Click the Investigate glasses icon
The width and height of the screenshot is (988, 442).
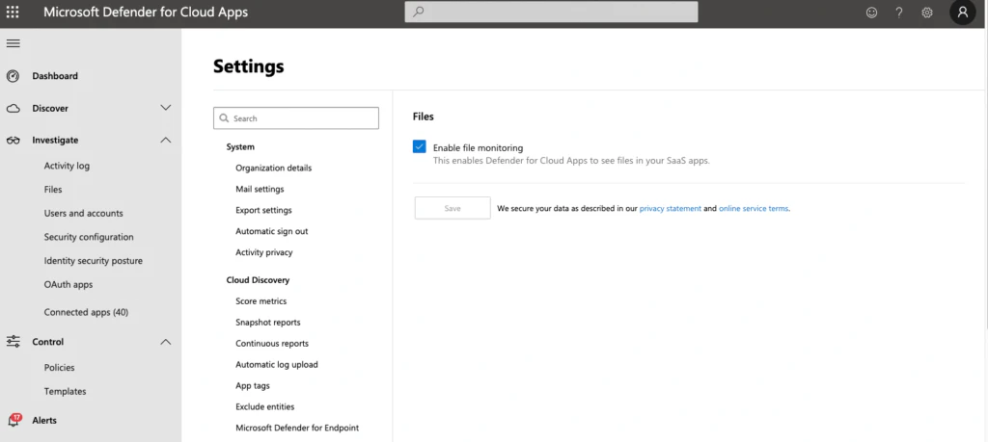[x=13, y=141]
